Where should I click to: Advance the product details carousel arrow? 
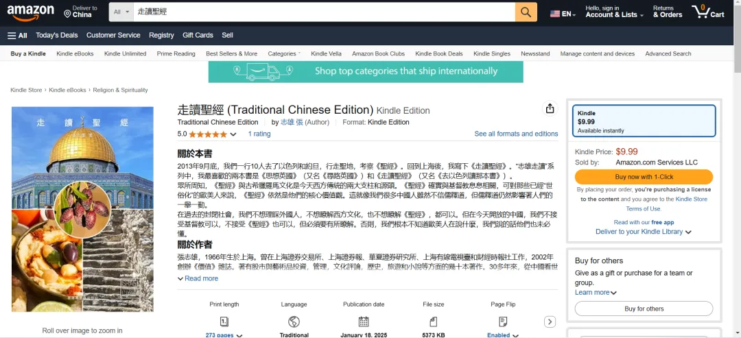coord(550,322)
